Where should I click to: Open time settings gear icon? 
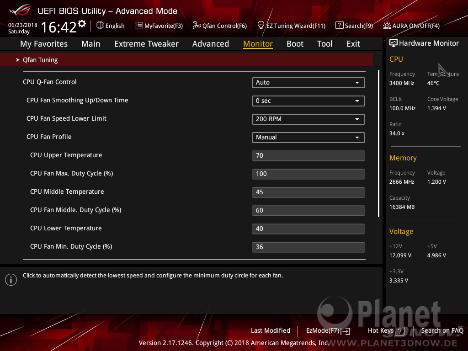click(82, 24)
